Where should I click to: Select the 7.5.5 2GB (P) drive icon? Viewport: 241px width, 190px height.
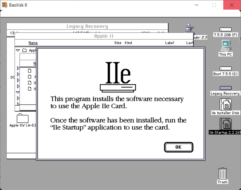pos(225,29)
